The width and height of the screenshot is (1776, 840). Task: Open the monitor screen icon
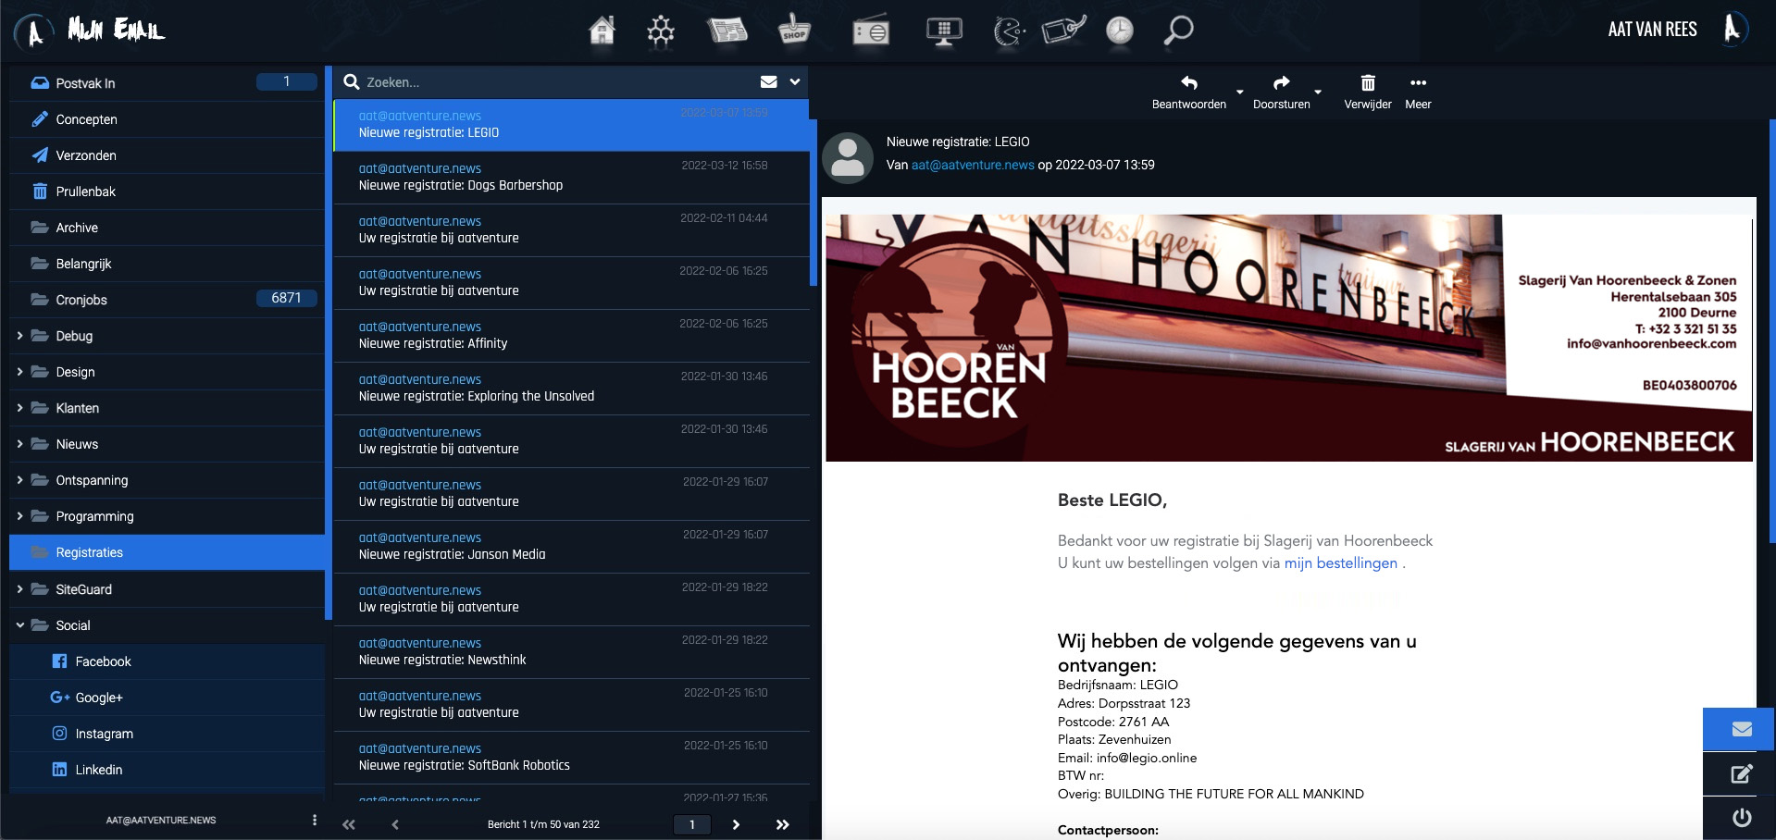[x=944, y=31]
